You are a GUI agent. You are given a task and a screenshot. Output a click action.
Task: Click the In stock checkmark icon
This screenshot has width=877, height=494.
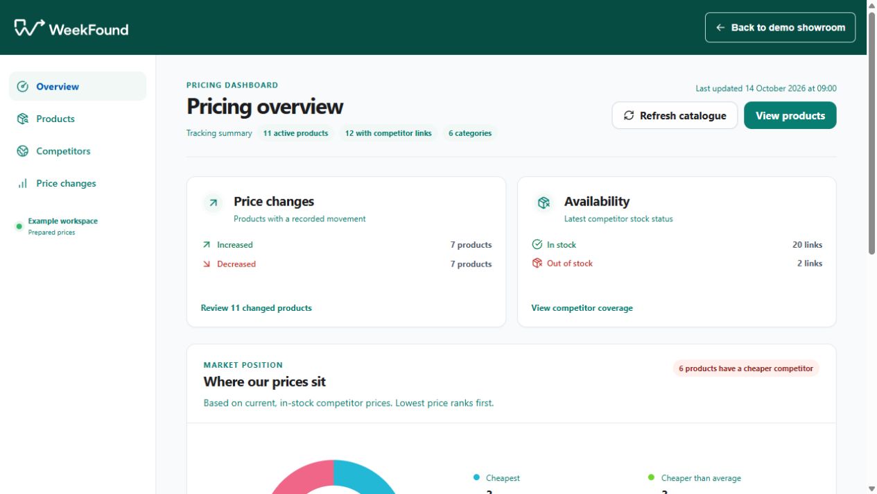pos(537,244)
